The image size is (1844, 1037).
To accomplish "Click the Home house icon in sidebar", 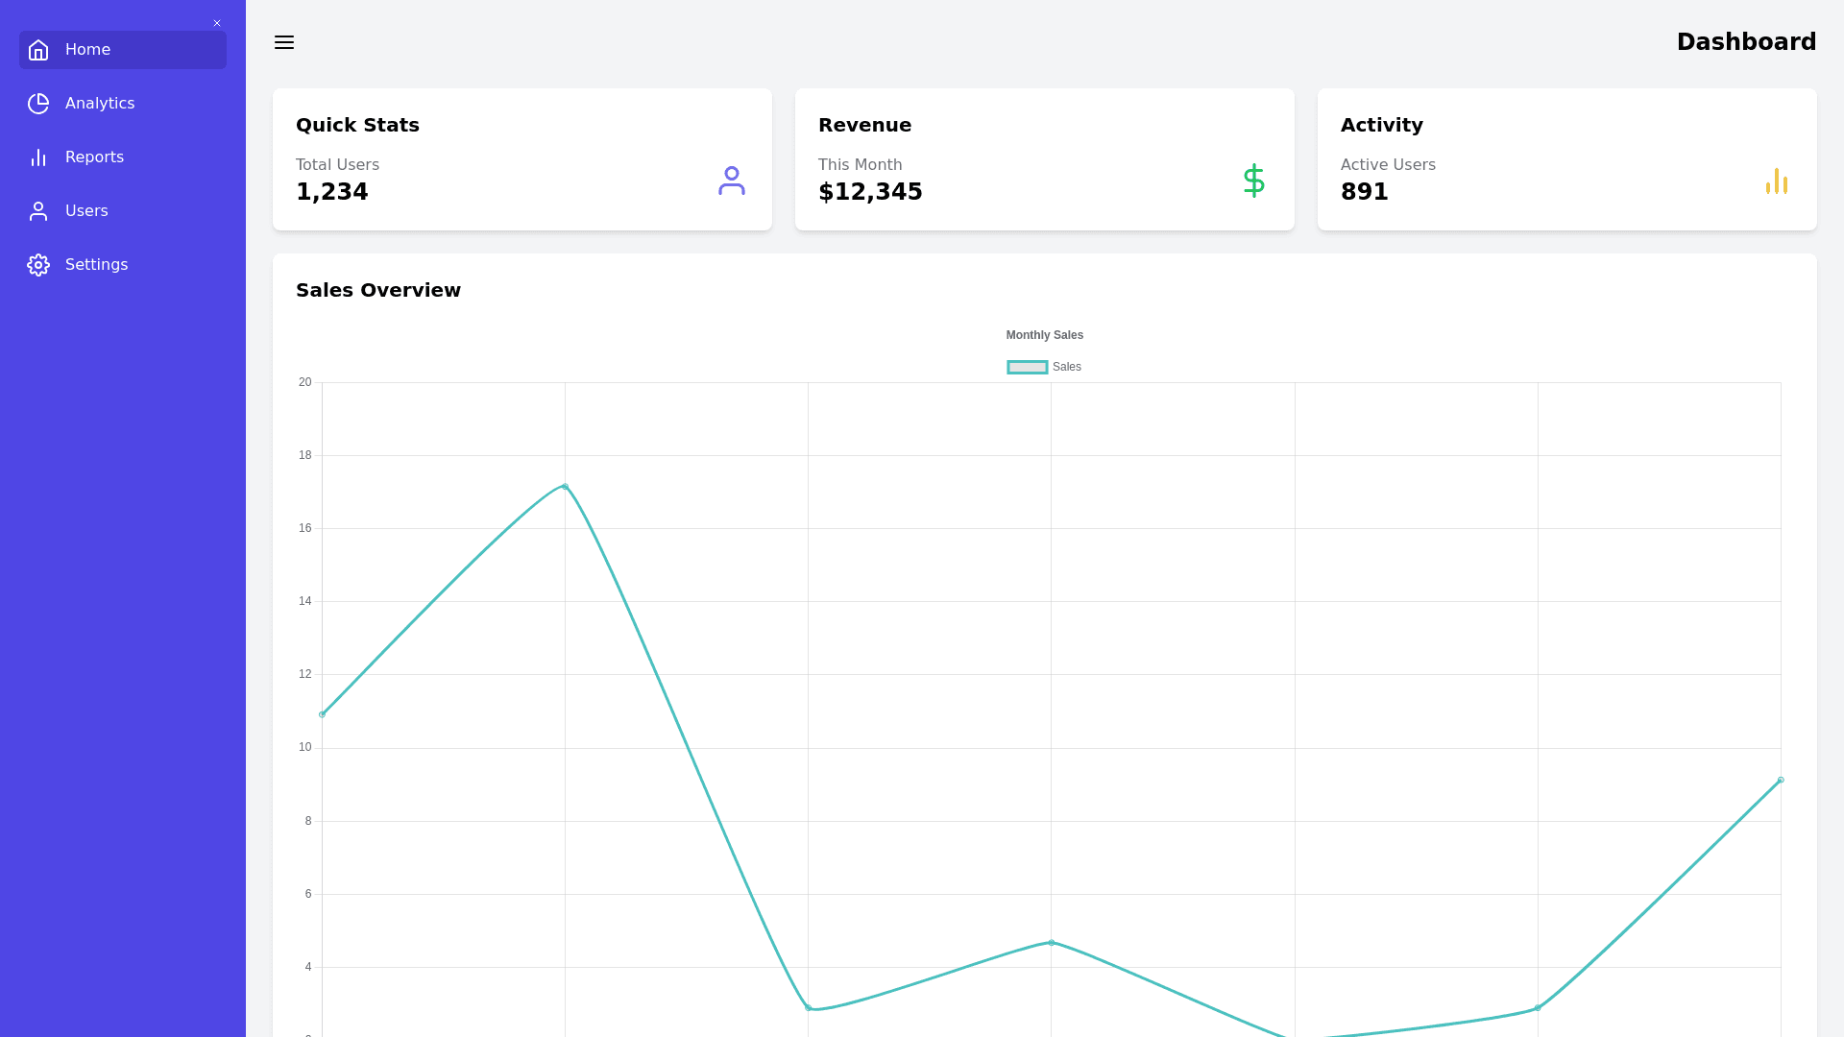I will (x=38, y=50).
